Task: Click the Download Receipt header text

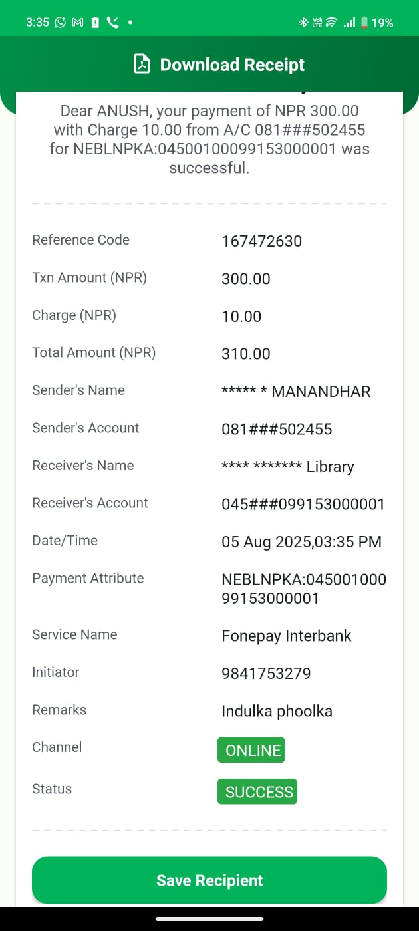Action: [x=232, y=65]
